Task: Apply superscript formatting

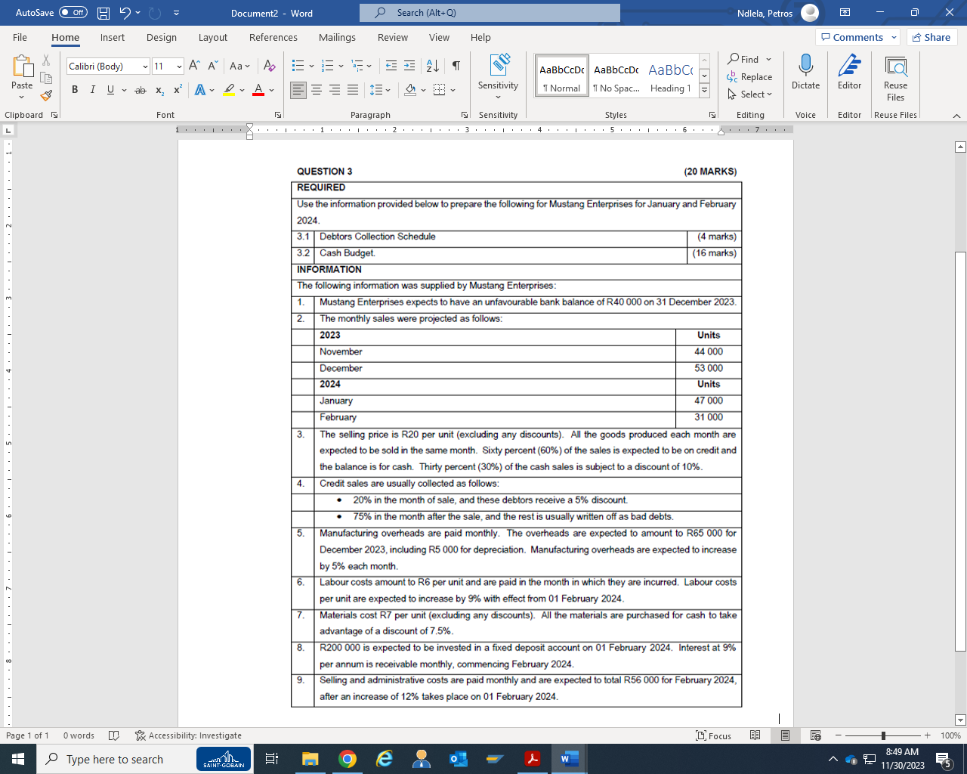Action: (178, 90)
